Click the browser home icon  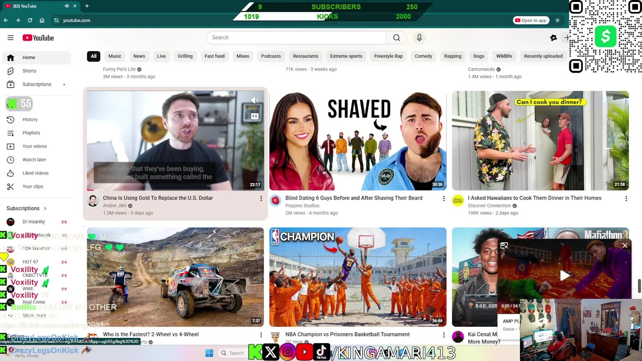[x=42, y=21]
